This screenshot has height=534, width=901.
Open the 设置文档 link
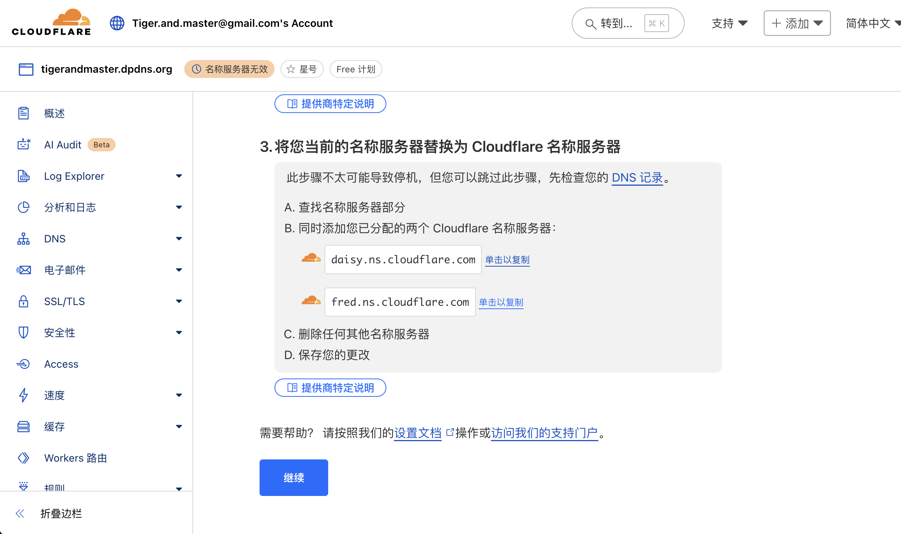[x=418, y=433]
